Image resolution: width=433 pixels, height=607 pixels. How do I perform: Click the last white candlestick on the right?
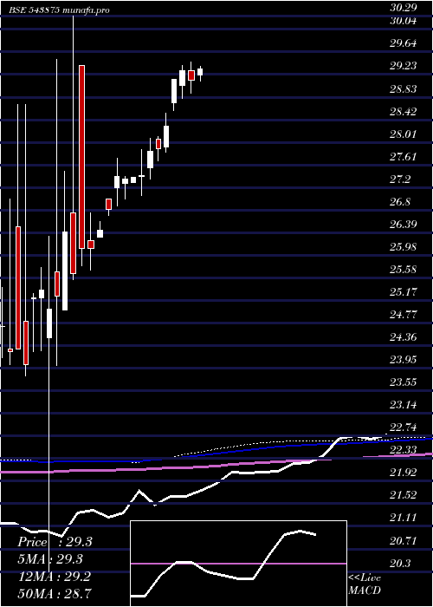[200, 72]
